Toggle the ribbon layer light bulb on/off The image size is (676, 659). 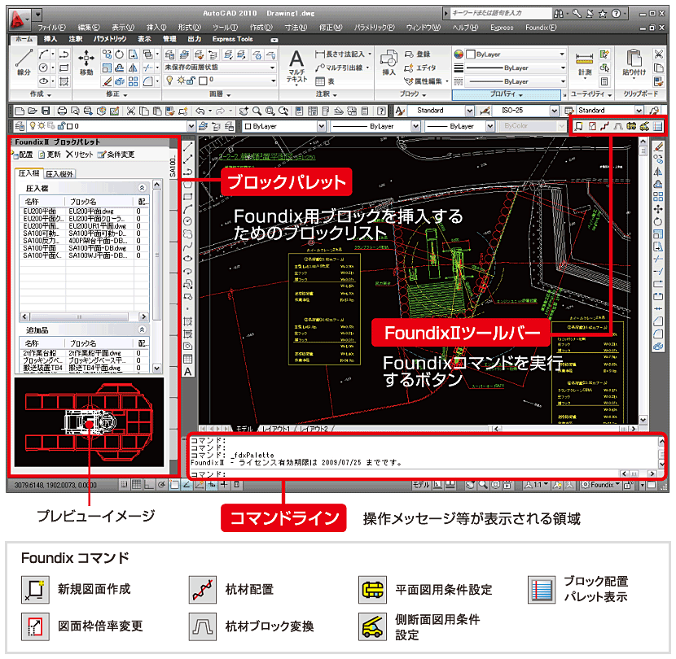(170, 80)
